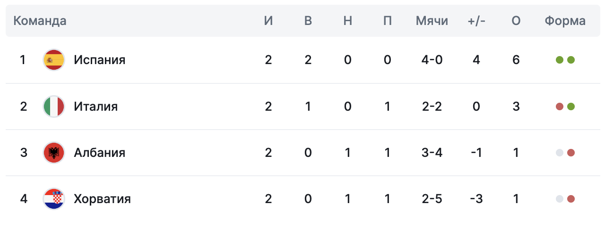
Task: Click Spain's second green form dot
Action: [x=571, y=60]
